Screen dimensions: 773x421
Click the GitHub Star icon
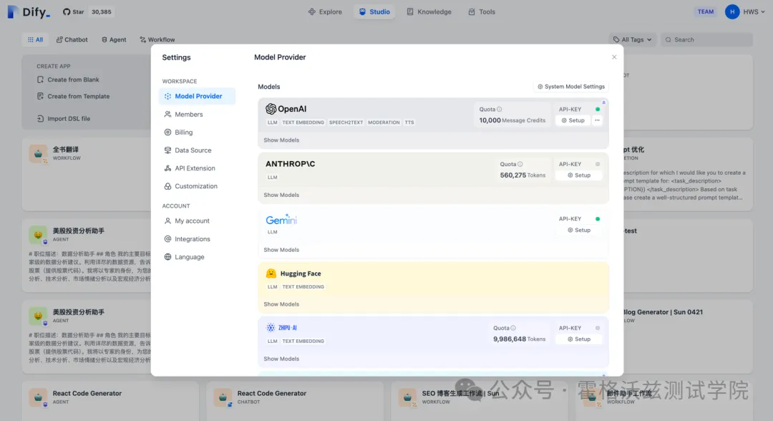(x=67, y=12)
